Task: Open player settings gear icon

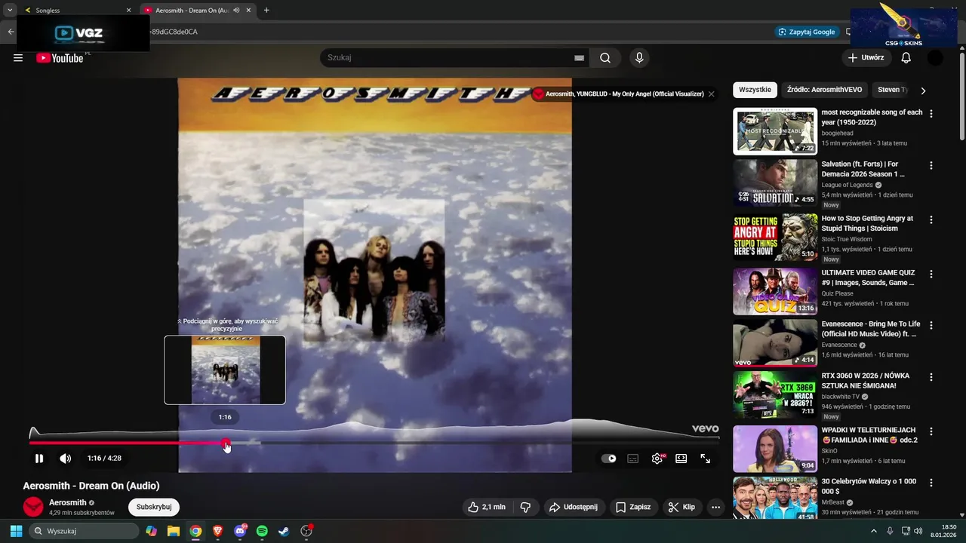Action: pos(657,459)
